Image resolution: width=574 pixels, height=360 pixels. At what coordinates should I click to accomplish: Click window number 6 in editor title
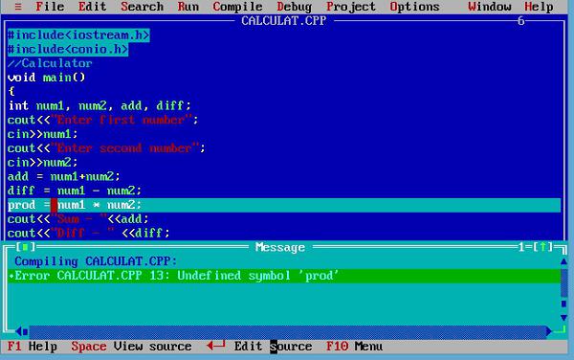(x=521, y=21)
